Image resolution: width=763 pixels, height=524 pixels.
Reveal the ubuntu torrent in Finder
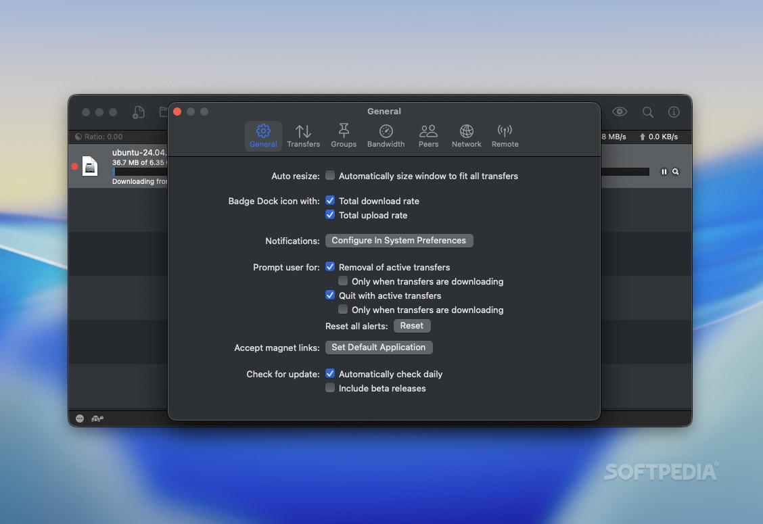[676, 172]
